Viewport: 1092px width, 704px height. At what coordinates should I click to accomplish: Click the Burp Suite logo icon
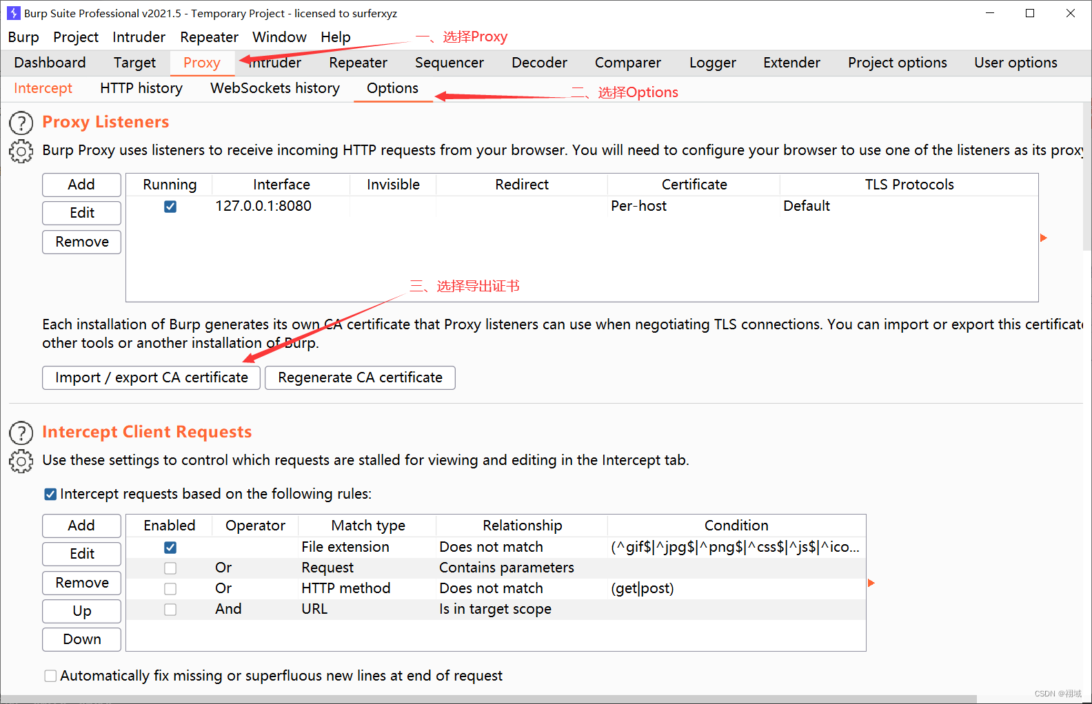pos(13,13)
